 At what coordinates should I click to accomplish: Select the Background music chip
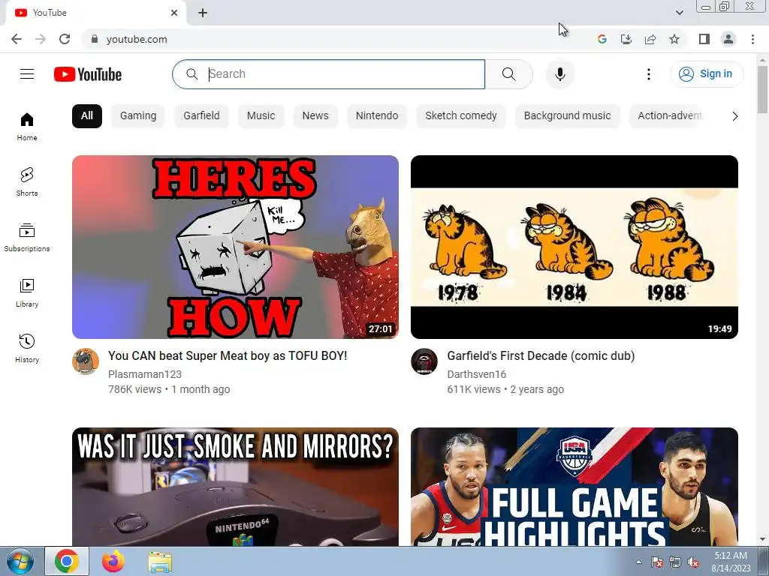point(568,116)
